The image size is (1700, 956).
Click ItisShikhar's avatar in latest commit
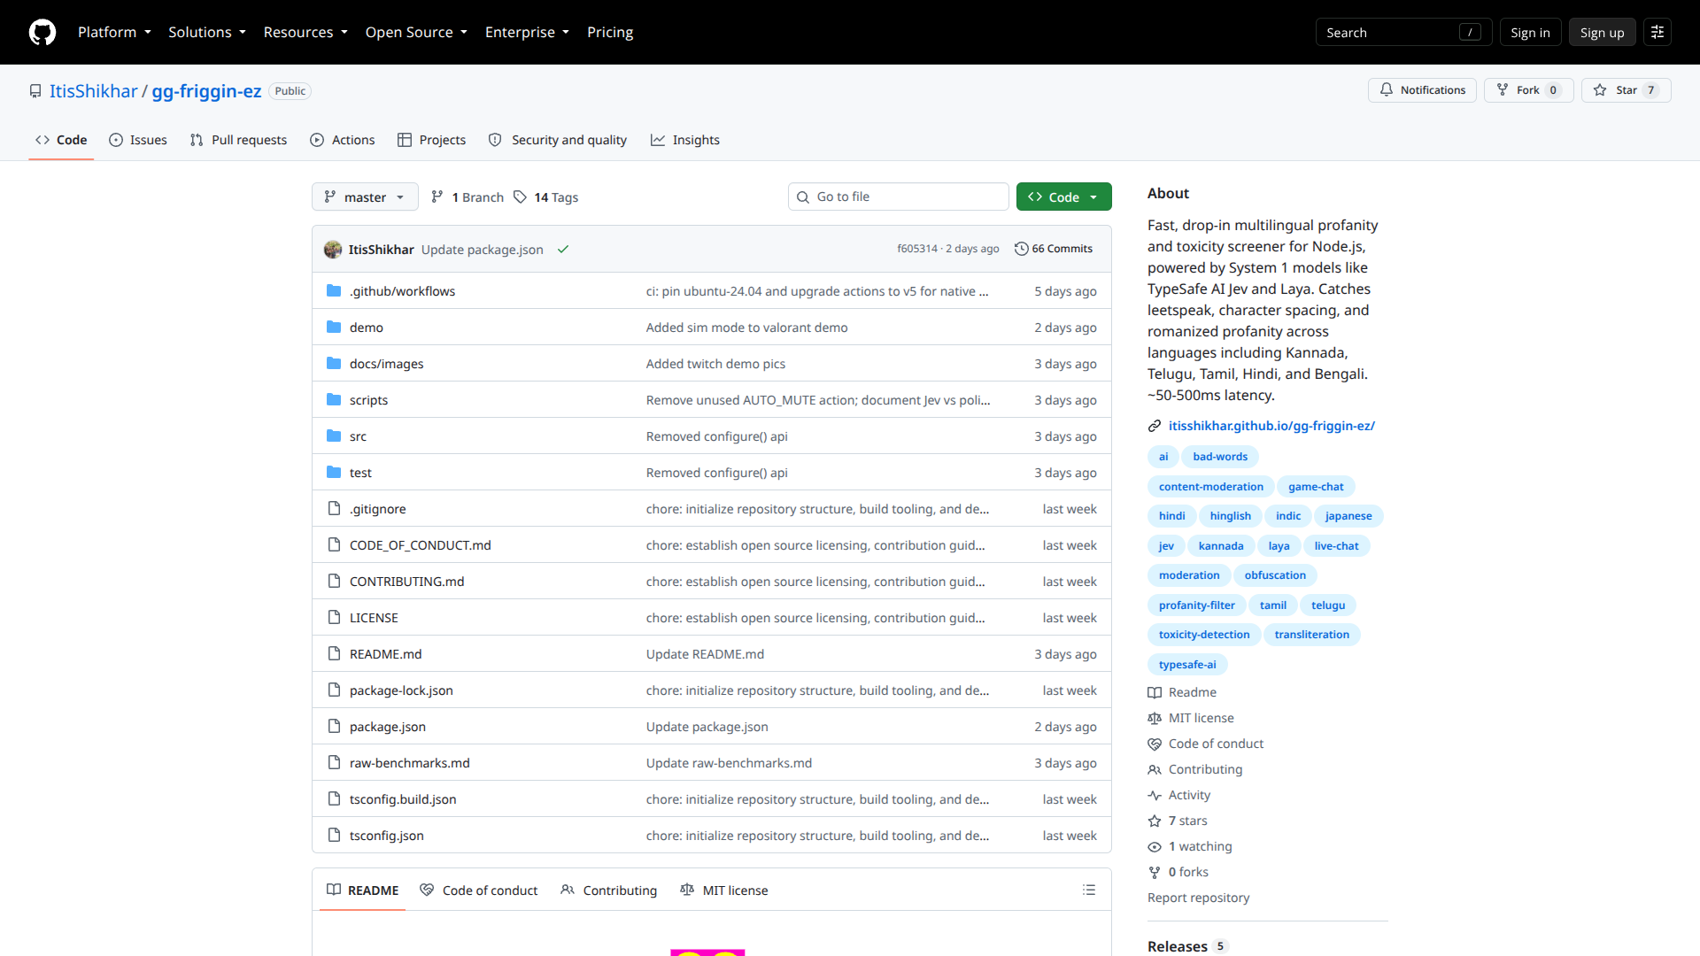point(333,250)
